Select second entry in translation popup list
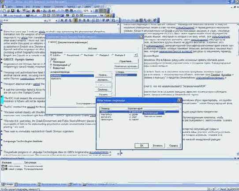The width and height of the screenshot is (239, 191). point(153,116)
